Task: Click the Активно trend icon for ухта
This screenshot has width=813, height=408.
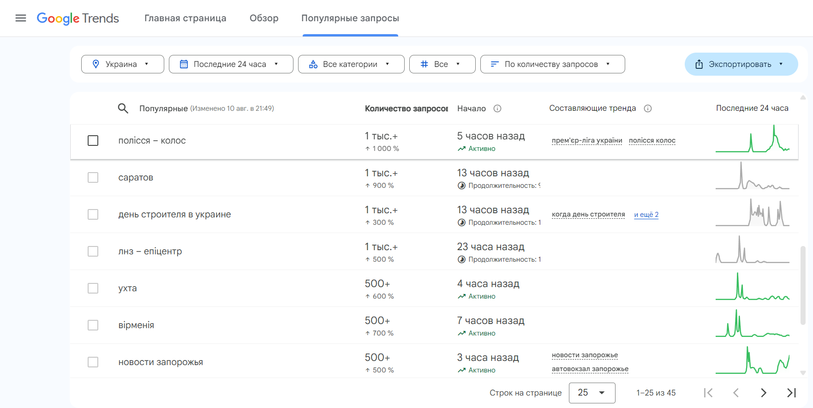Action: point(461,296)
